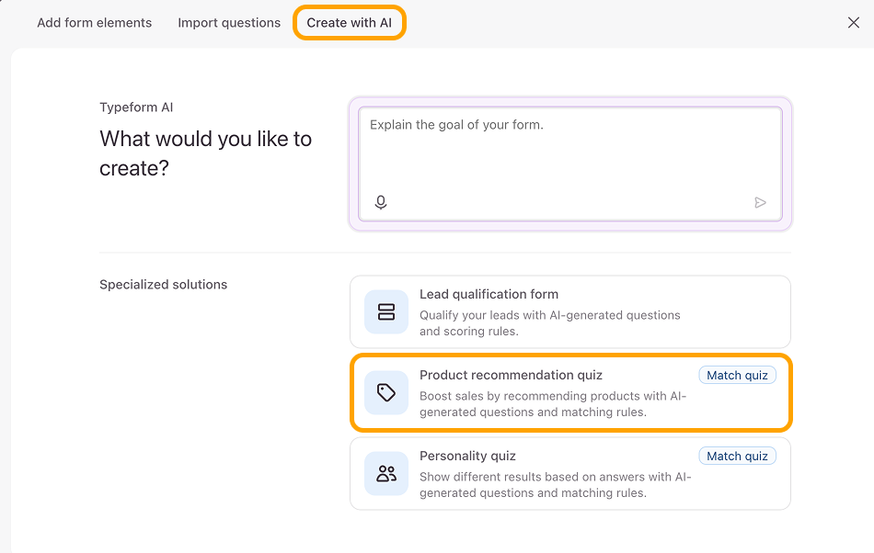Close the dialog with the X icon

[853, 23]
